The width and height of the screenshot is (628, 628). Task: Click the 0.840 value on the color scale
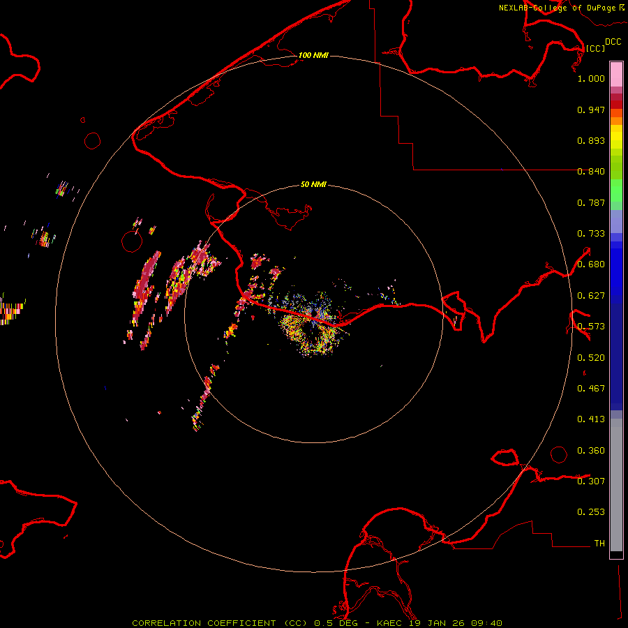591,172
